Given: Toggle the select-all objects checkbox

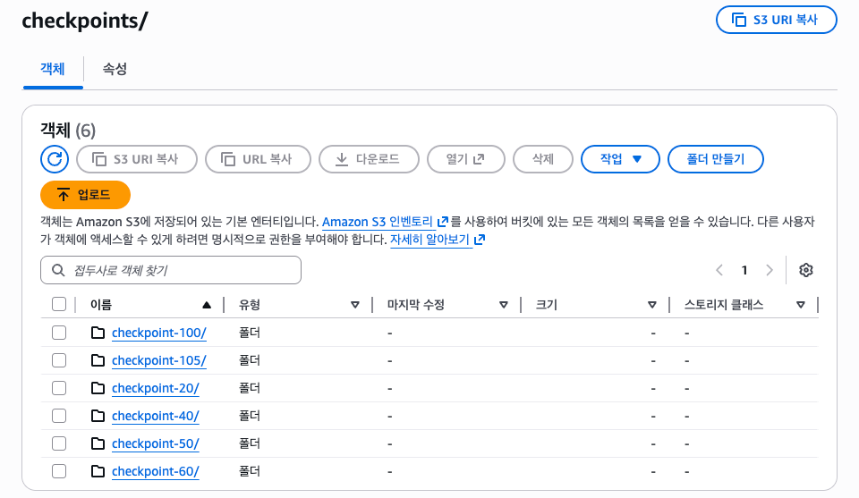Looking at the screenshot, I should (59, 304).
